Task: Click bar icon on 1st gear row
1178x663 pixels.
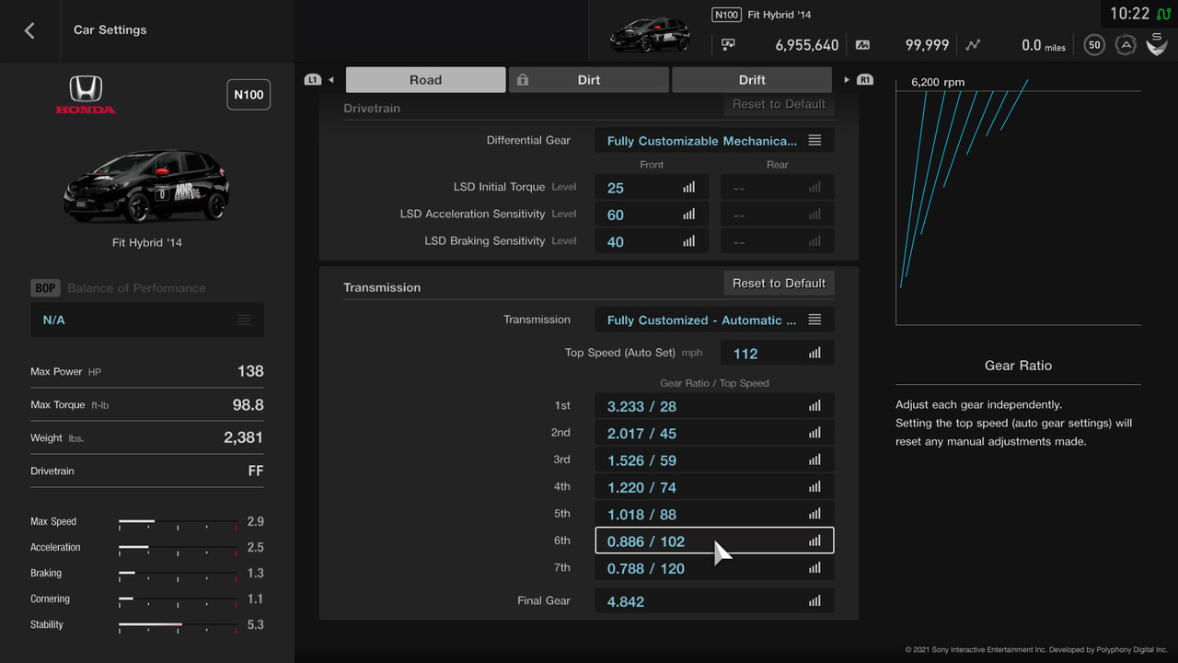Action: 814,406
